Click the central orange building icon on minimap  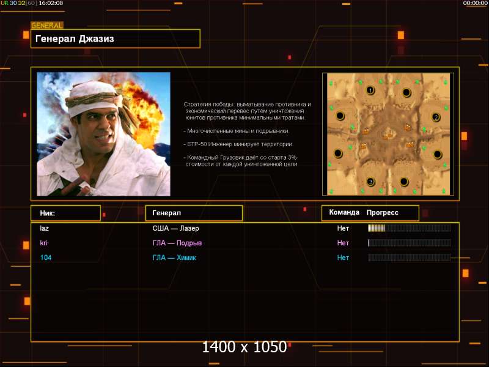[x=388, y=135]
